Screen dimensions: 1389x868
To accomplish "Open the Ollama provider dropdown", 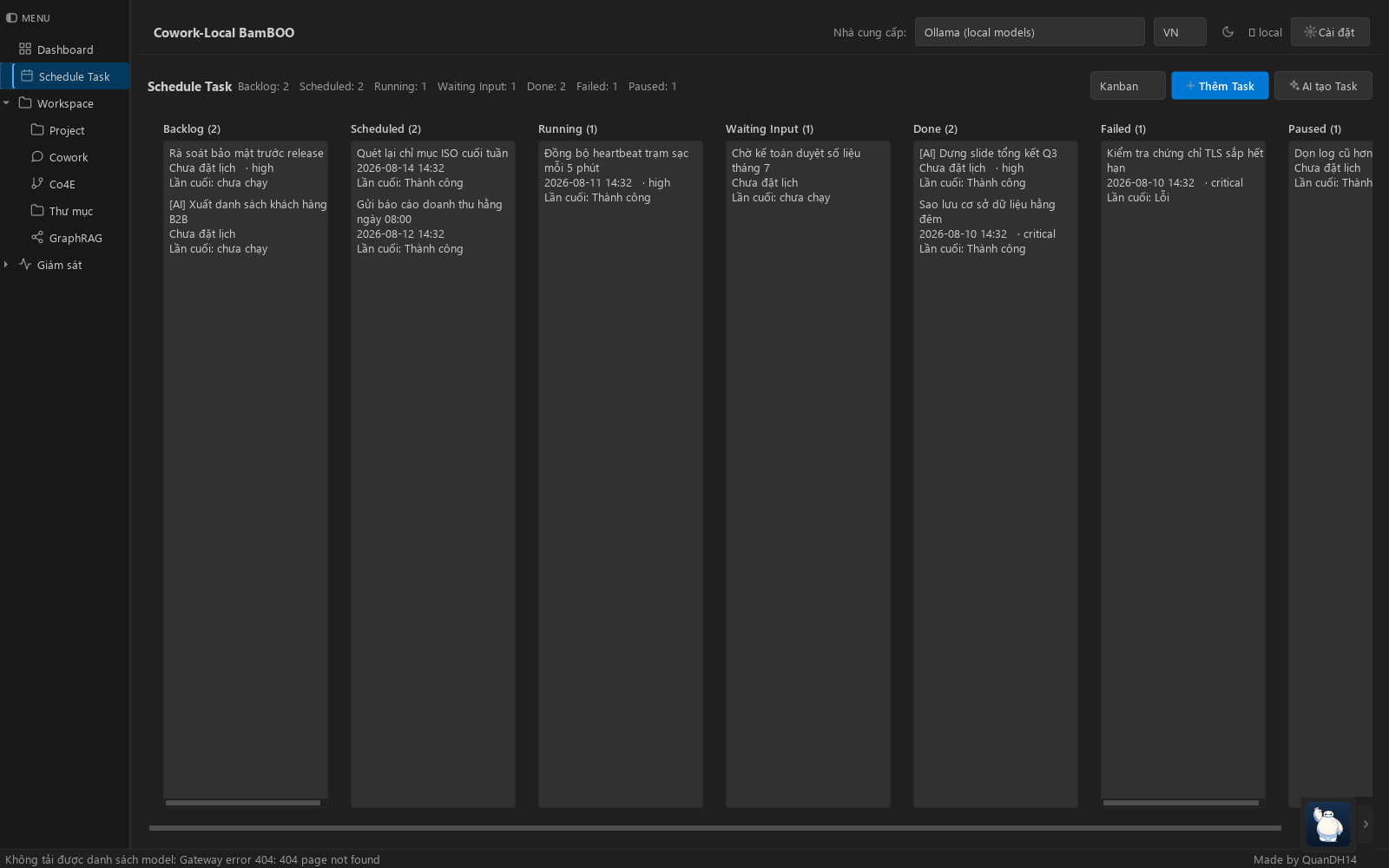I will tap(1030, 32).
